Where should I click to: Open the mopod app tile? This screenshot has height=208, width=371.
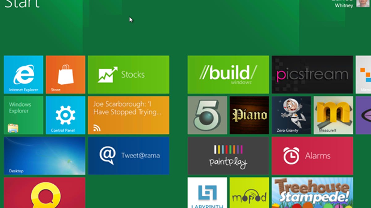pyautogui.click(x=249, y=193)
